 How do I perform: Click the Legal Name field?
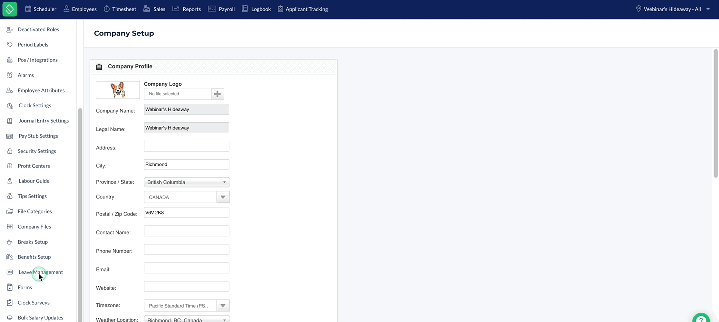(187, 128)
